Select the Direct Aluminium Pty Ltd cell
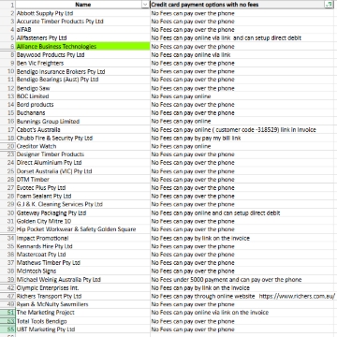Image resolution: width=337 pixels, height=337 pixels. [x=82, y=163]
